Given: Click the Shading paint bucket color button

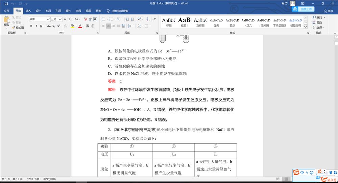Looking at the screenshot, I should (x=139, y=26).
